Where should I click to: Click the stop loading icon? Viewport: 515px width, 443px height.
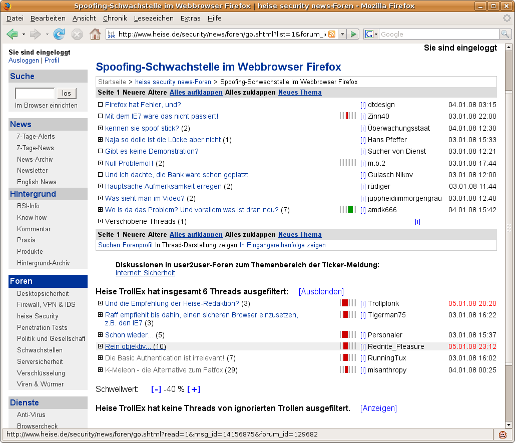coord(77,34)
